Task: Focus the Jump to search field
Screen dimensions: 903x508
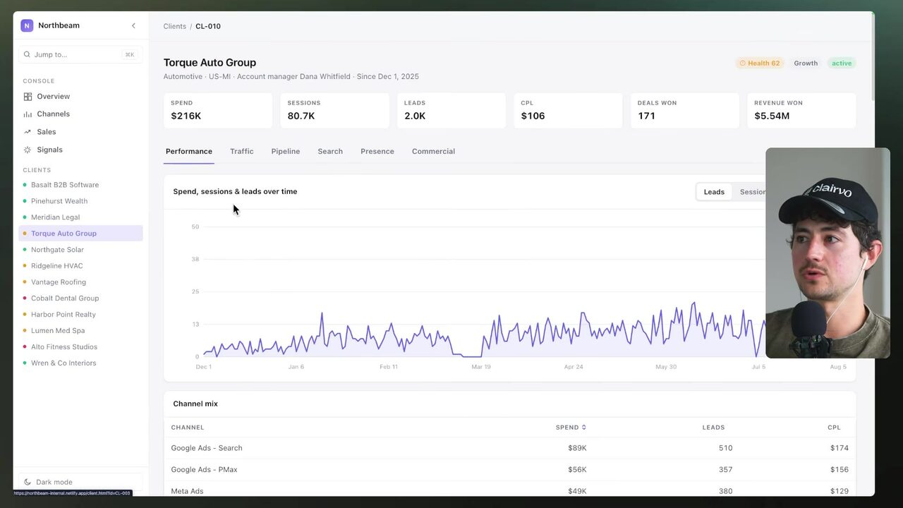Action: [x=80, y=54]
